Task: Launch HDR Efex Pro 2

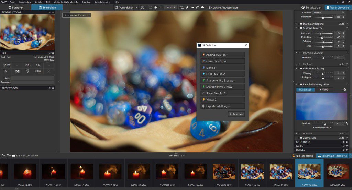Action: (222, 74)
